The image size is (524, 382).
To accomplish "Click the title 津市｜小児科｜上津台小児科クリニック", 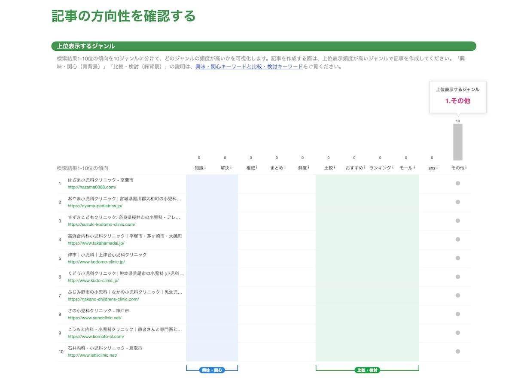I will point(107,255).
